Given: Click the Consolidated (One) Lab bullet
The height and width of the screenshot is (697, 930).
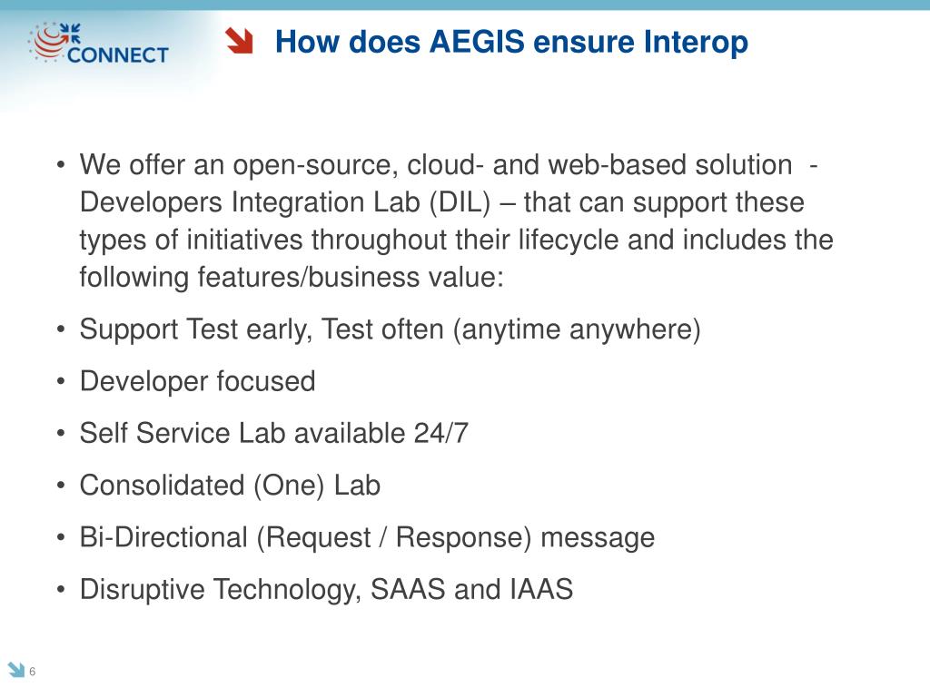Looking at the screenshot, I should 230,485.
